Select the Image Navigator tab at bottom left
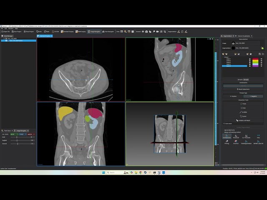The height and width of the screenshot is (200, 267). (x=21, y=130)
